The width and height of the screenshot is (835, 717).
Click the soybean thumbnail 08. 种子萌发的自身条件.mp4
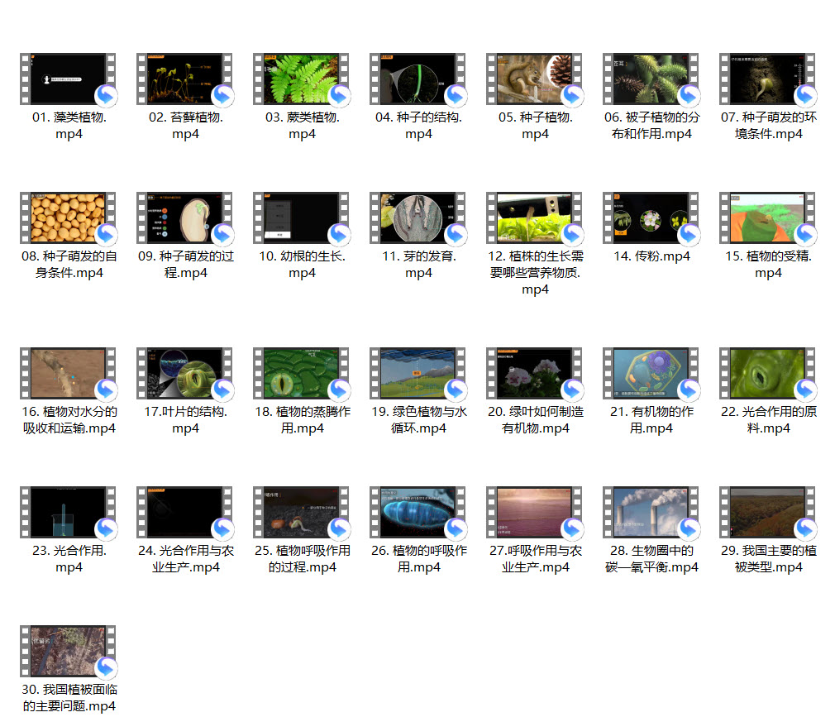[x=69, y=218]
